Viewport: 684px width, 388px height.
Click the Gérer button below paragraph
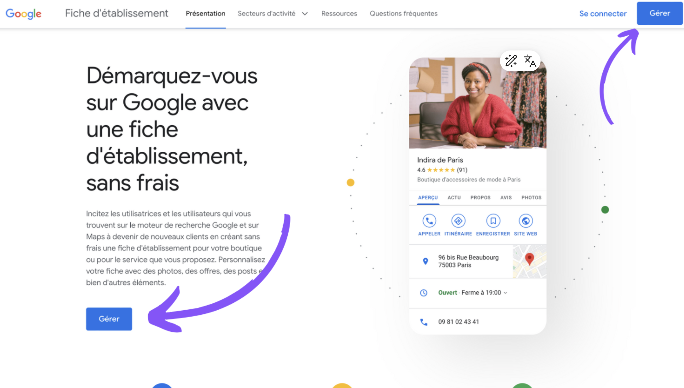pos(109,319)
